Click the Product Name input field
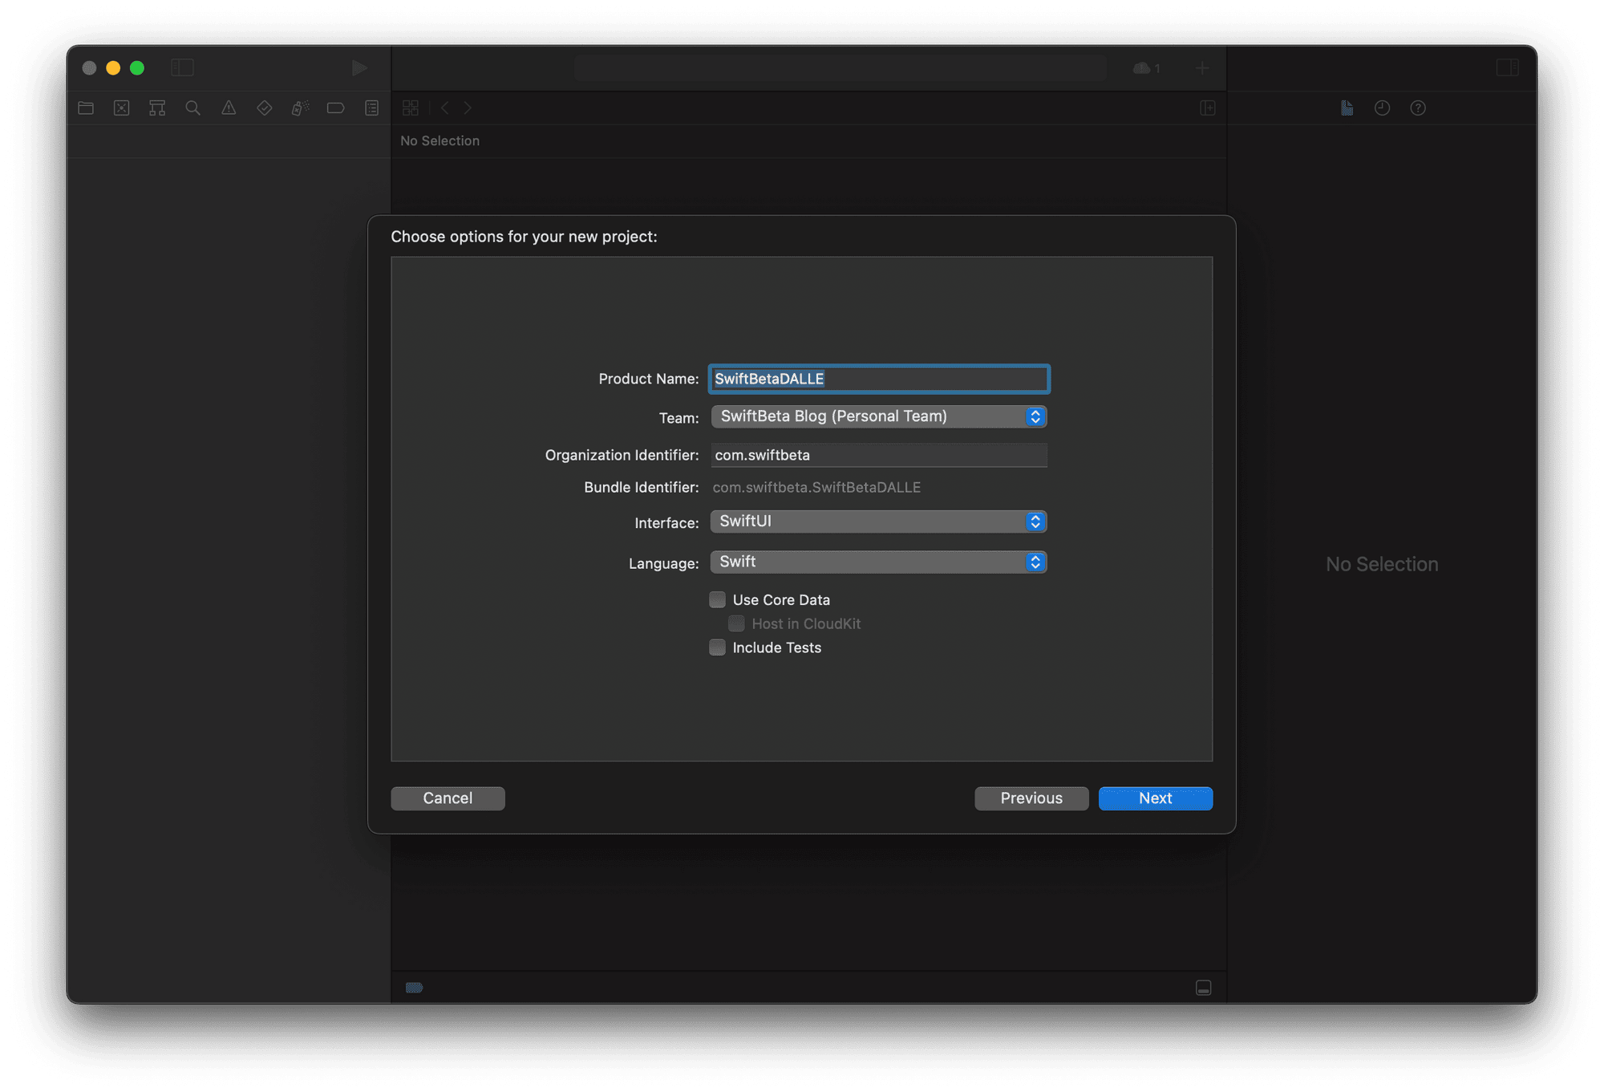The height and width of the screenshot is (1092, 1604). pyautogui.click(x=877, y=376)
